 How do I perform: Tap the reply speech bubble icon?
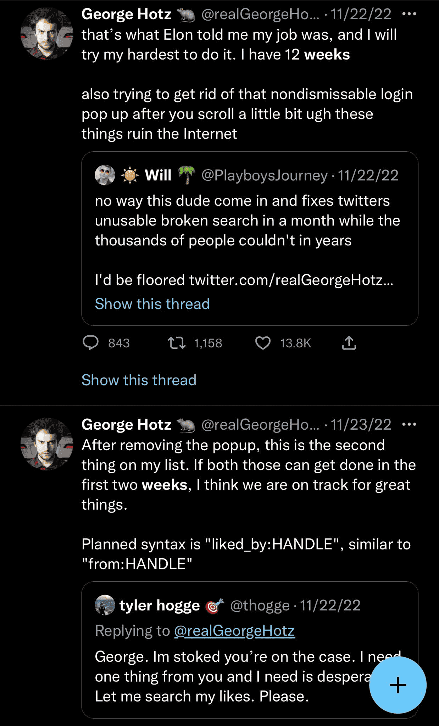click(90, 343)
